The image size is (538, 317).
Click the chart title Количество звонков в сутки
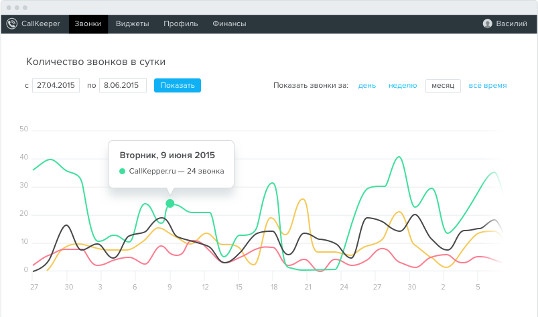click(96, 62)
